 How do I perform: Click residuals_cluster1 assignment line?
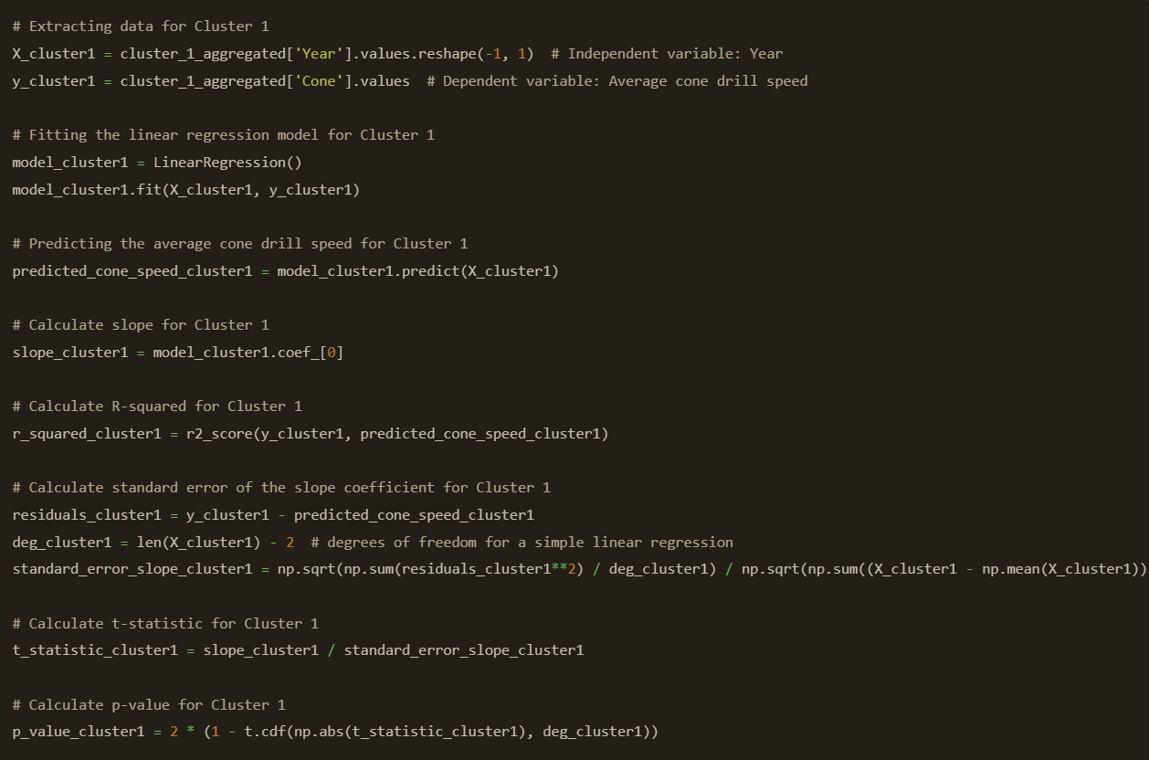coord(273,515)
